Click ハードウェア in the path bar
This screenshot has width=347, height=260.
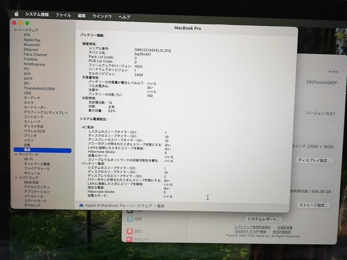(141, 206)
